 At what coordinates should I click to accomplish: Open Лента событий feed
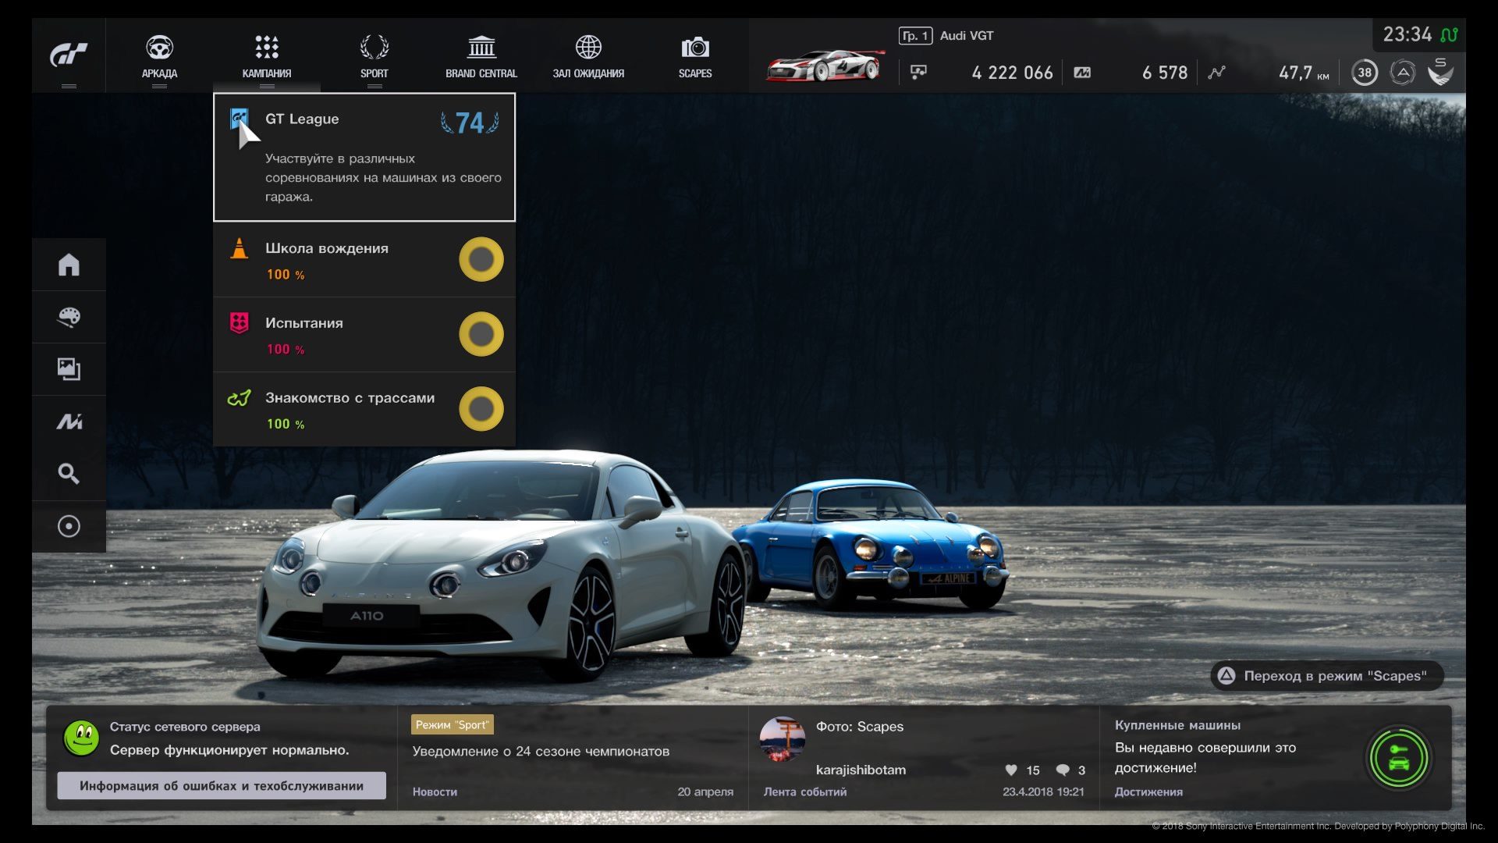pyautogui.click(x=805, y=792)
